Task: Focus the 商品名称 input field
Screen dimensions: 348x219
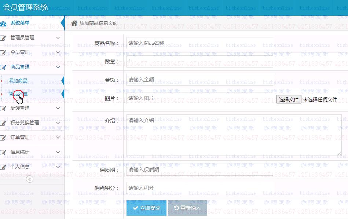Action: (200, 43)
